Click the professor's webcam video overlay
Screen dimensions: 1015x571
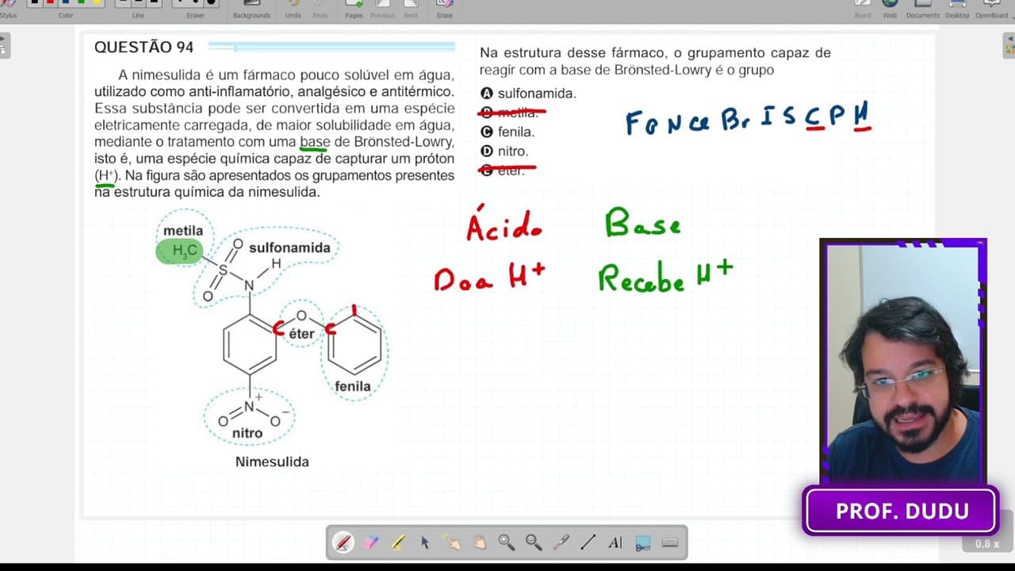(903, 361)
